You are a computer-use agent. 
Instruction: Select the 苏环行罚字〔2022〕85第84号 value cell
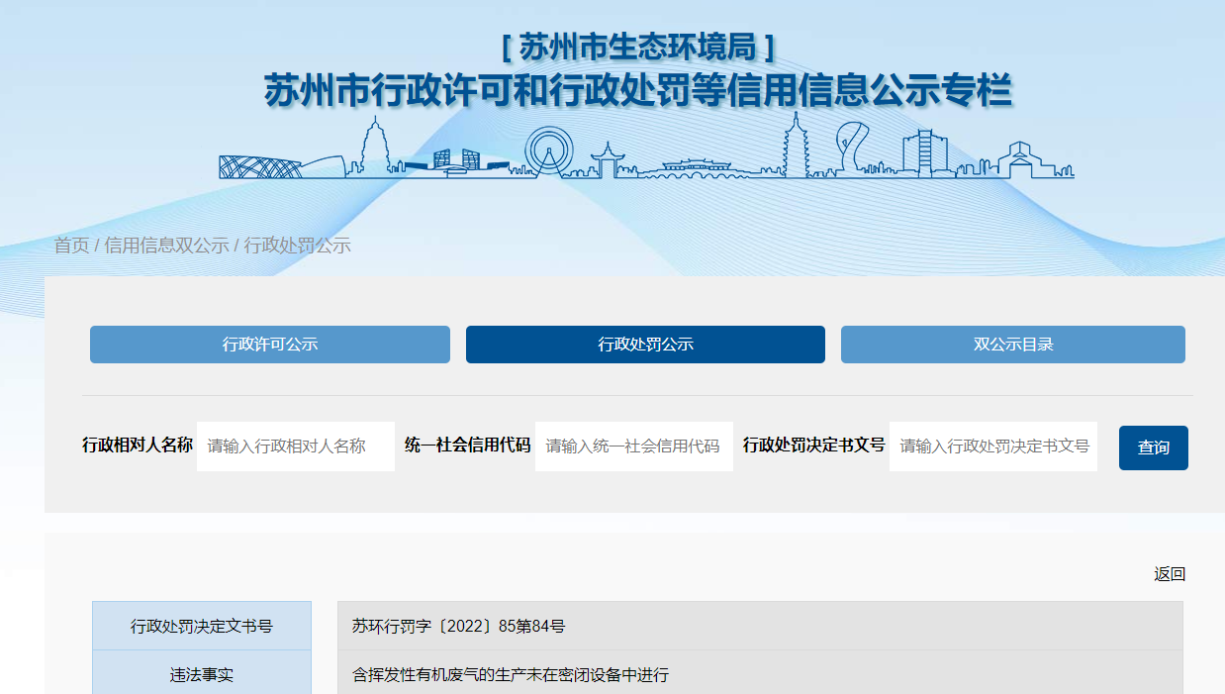pos(760,626)
